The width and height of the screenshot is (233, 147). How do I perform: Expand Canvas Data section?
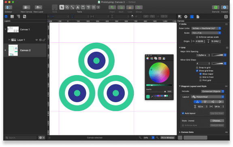point(180,132)
